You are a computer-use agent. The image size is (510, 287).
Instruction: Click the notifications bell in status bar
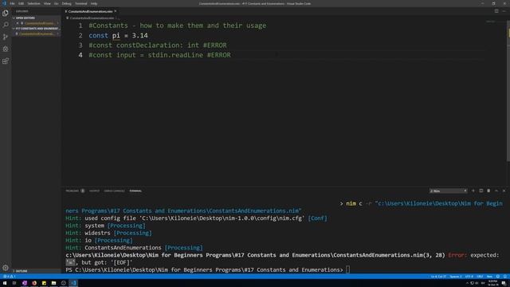(x=504, y=277)
